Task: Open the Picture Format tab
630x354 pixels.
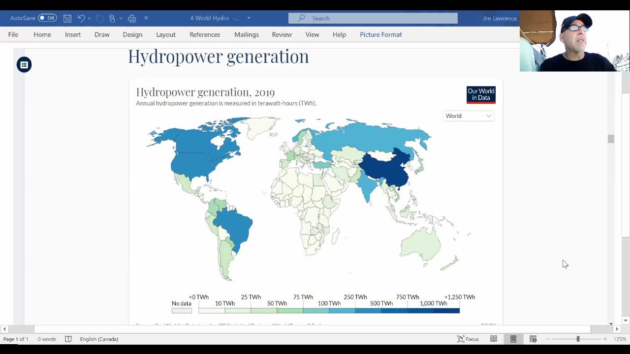Action: pos(381,34)
